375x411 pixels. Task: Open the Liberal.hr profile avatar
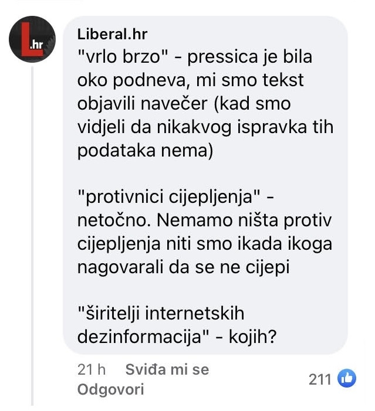pyautogui.click(x=32, y=42)
